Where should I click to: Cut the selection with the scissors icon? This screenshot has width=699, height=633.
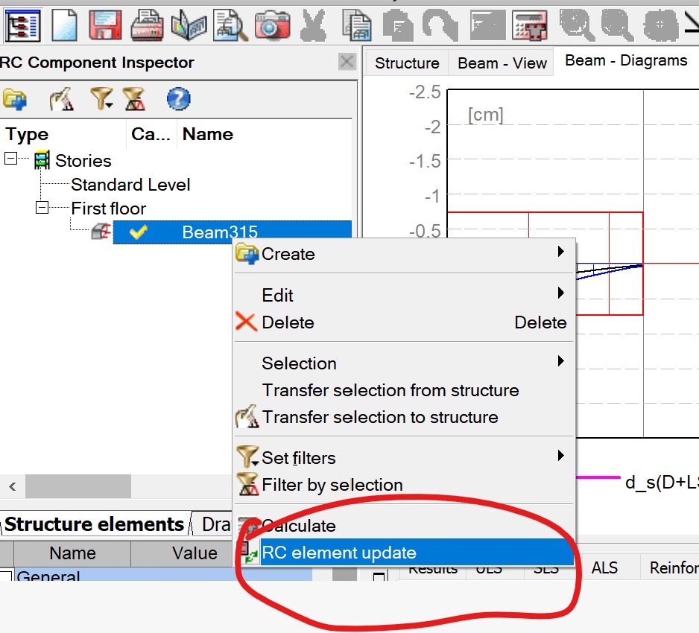(313, 24)
